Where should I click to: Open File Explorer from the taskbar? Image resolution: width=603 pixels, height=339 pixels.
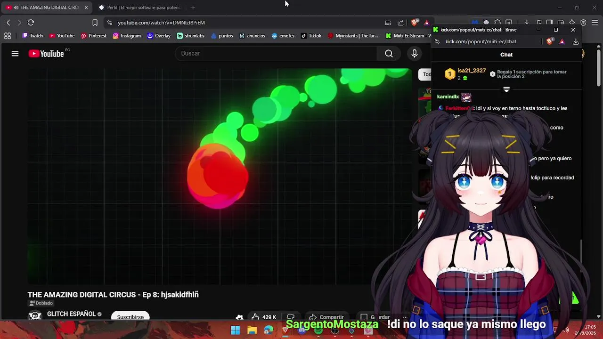(252, 330)
